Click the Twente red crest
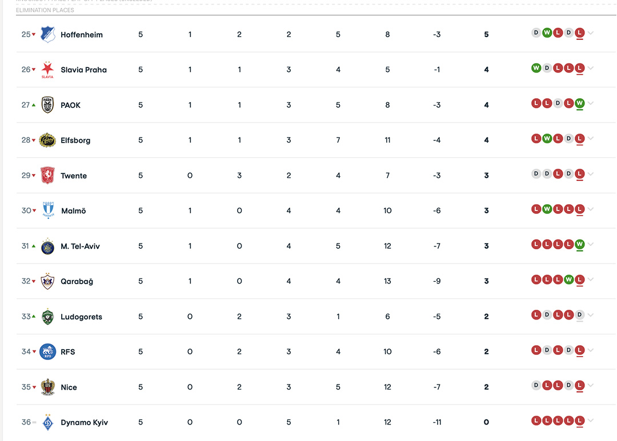 point(47,175)
